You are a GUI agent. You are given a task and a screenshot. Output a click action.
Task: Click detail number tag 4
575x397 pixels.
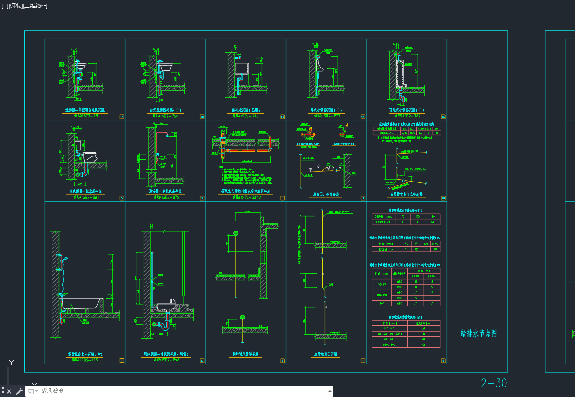(x=363, y=361)
